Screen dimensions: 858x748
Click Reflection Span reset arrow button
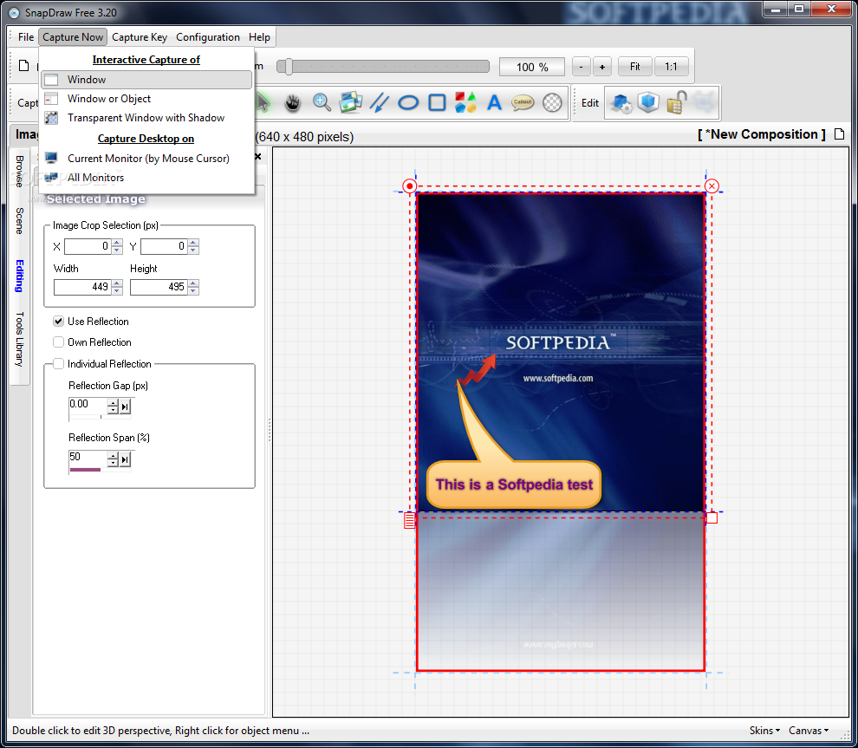pyautogui.click(x=126, y=459)
